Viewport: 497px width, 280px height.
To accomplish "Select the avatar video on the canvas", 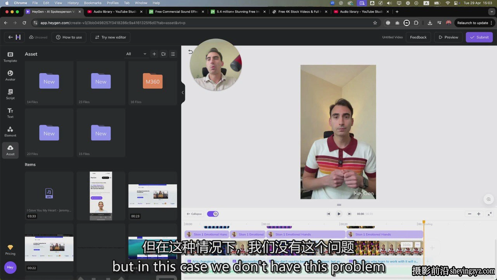I will pos(338,132).
